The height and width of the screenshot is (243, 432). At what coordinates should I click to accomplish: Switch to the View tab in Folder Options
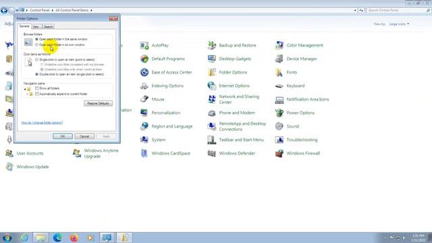tap(36, 27)
